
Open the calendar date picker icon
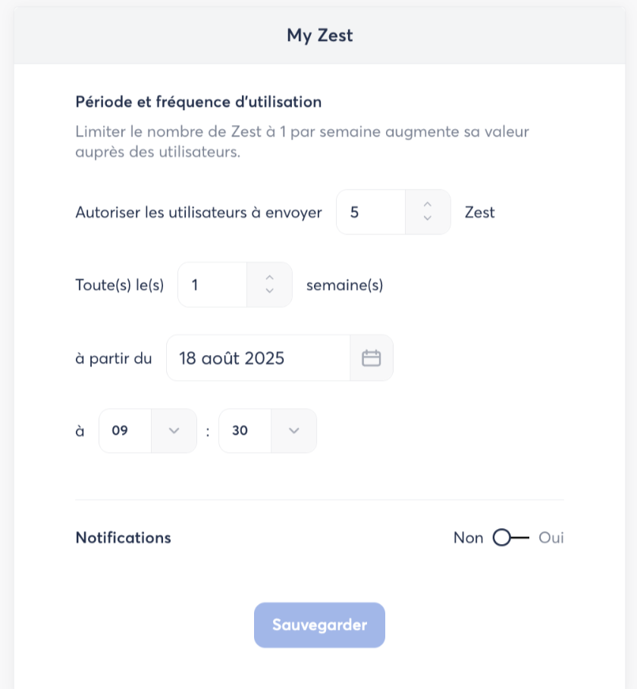371,358
